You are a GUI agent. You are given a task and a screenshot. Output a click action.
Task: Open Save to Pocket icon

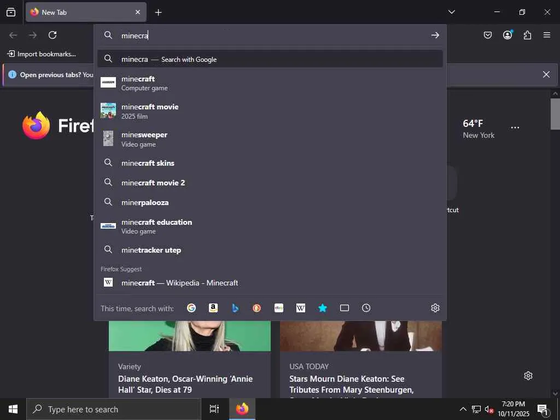(488, 35)
